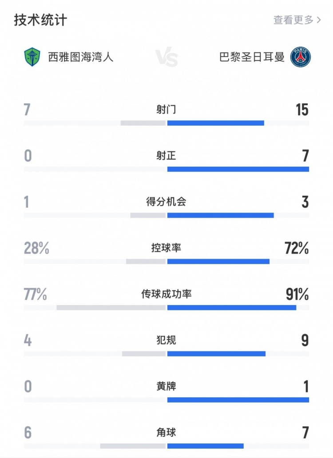
Task: Click Seattle's 77% pass accuracy value
Action: pos(36,294)
